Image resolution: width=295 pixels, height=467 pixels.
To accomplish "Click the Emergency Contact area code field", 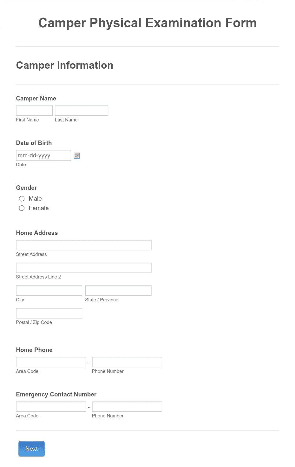I will pos(51,406).
